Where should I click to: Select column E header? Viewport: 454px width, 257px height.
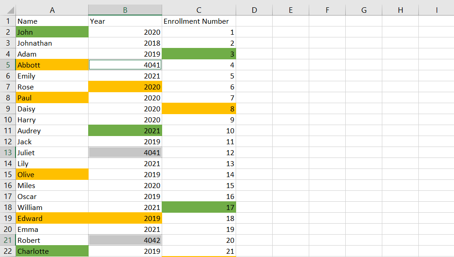290,10
